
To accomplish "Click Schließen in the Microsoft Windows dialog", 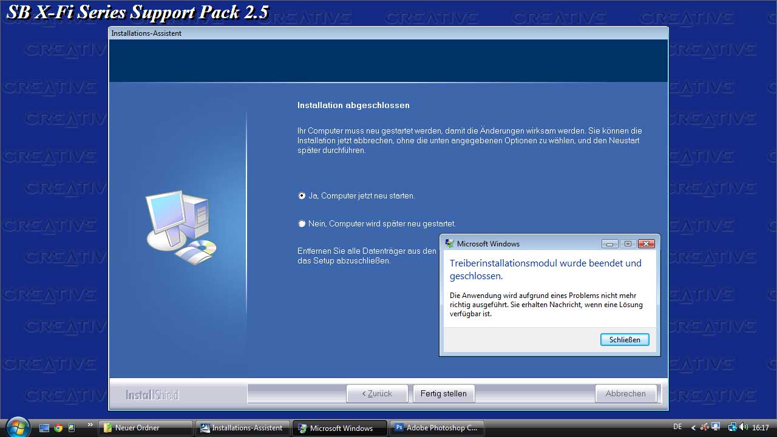I will click(x=625, y=340).
